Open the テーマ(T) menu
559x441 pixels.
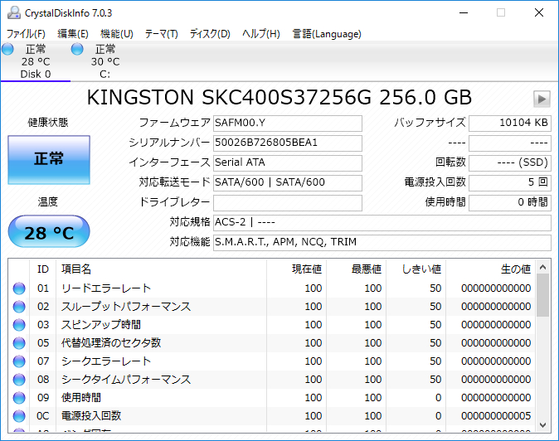point(161,34)
